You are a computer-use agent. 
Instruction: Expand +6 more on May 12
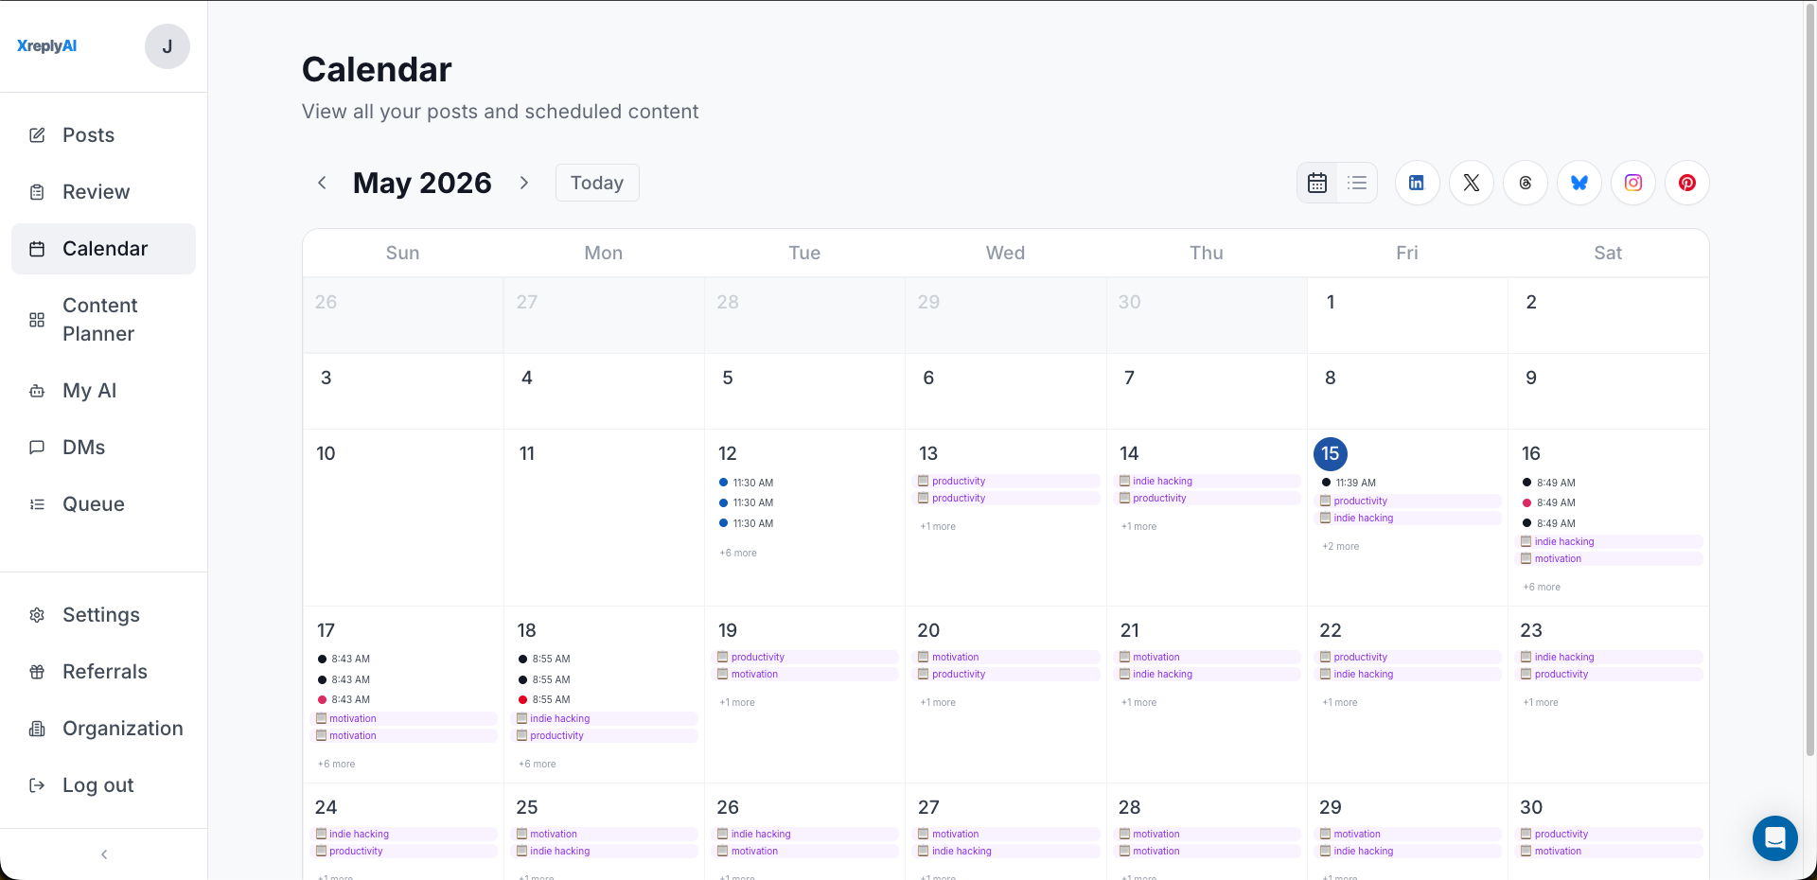tap(738, 553)
